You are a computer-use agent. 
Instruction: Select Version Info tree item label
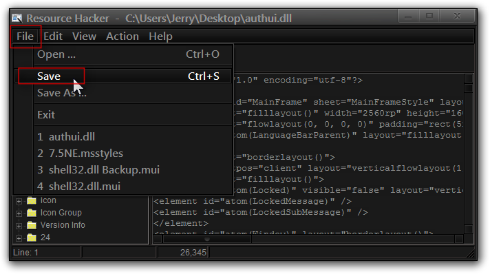pyautogui.click(x=63, y=225)
